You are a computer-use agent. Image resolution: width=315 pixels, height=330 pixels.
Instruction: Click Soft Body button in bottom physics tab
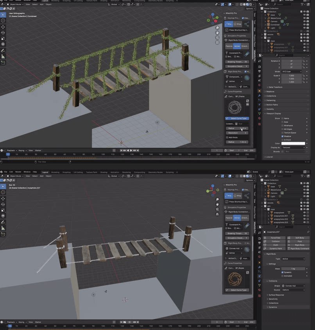click(298, 238)
